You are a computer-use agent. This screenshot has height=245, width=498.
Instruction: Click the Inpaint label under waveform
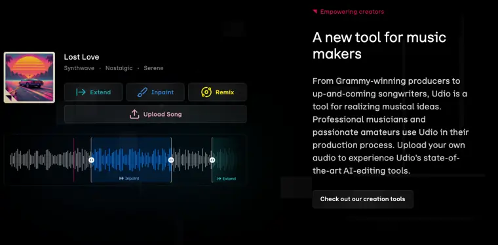tap(129, 178)
